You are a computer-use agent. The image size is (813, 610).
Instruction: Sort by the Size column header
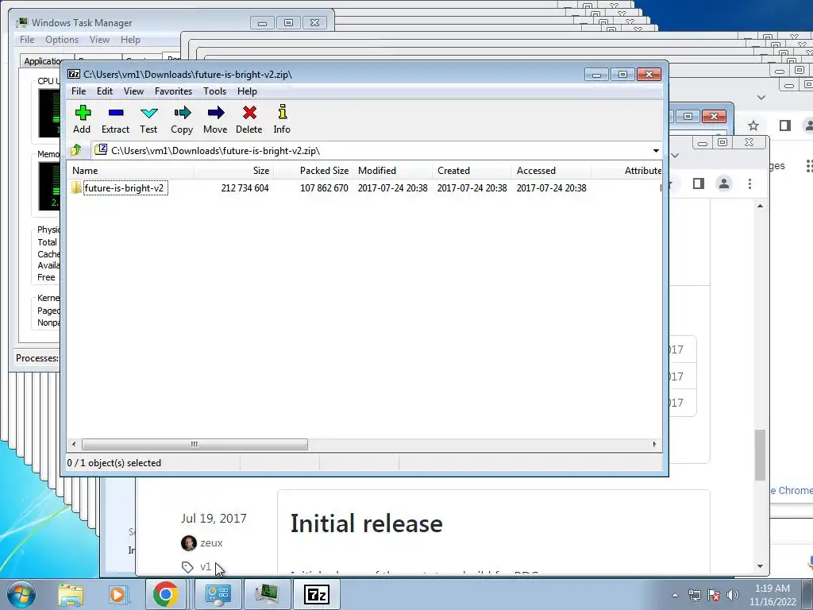[234, 171]
